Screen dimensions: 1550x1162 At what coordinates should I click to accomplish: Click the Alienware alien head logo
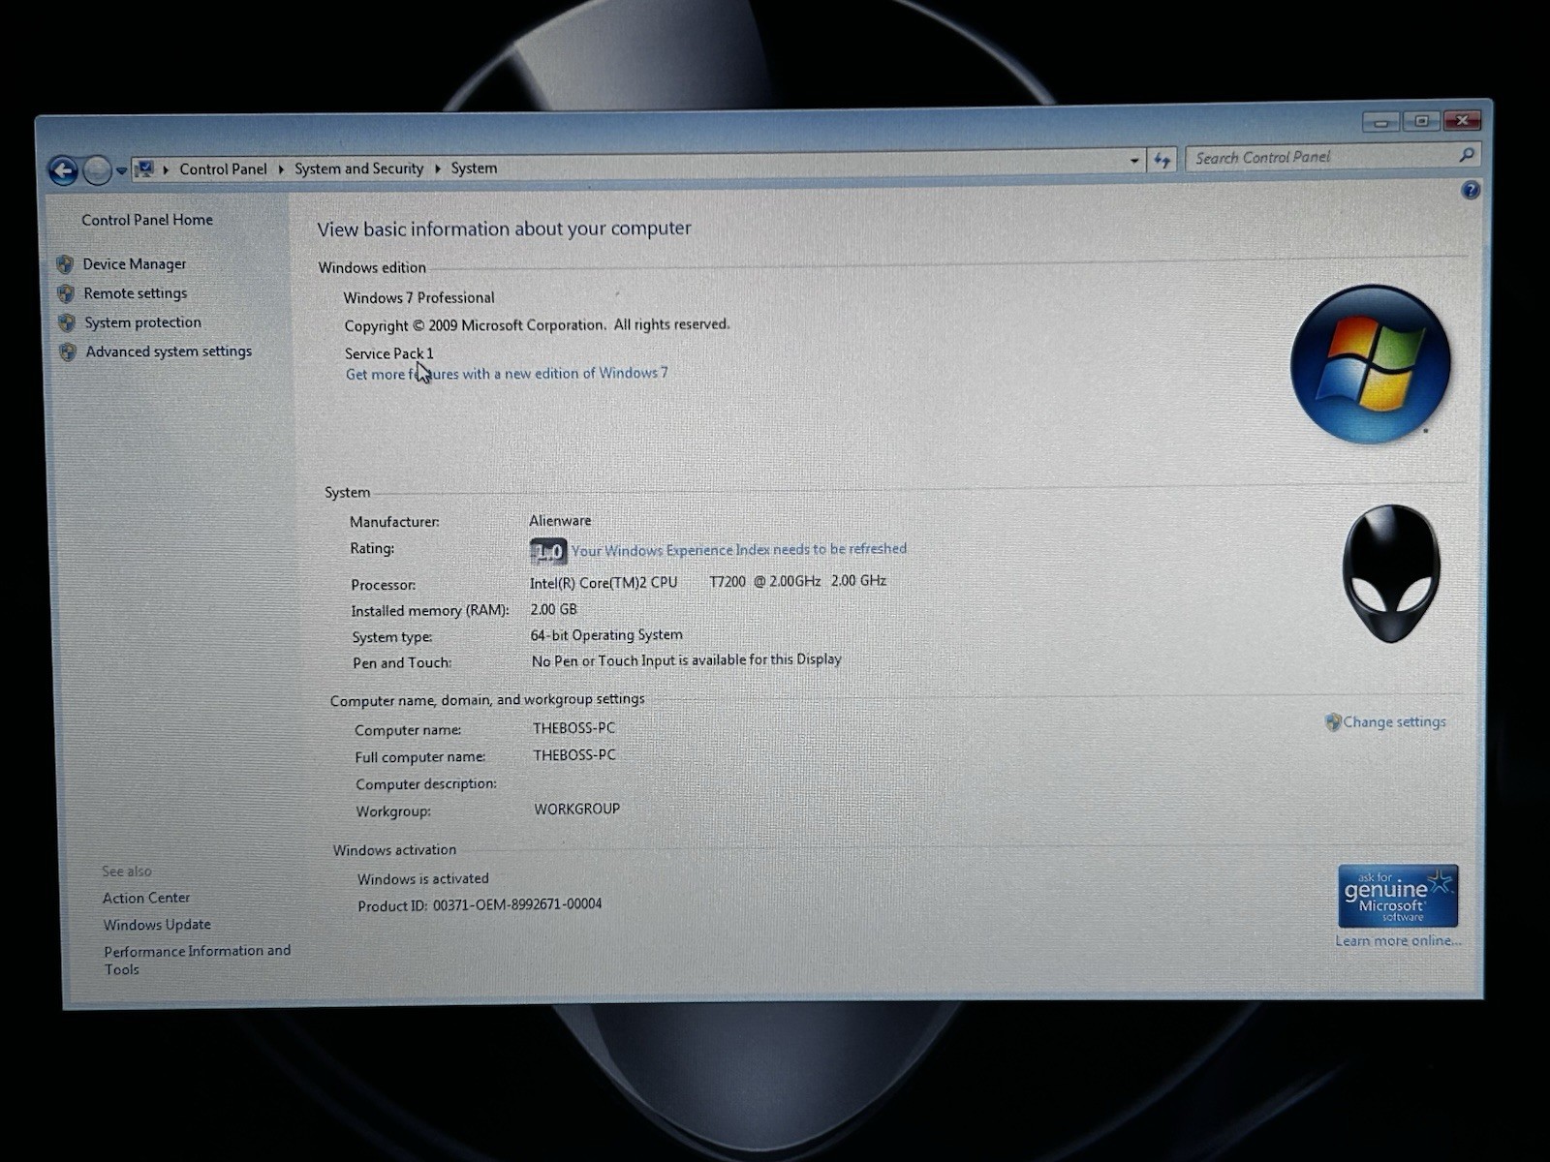tap(1391, 573)
